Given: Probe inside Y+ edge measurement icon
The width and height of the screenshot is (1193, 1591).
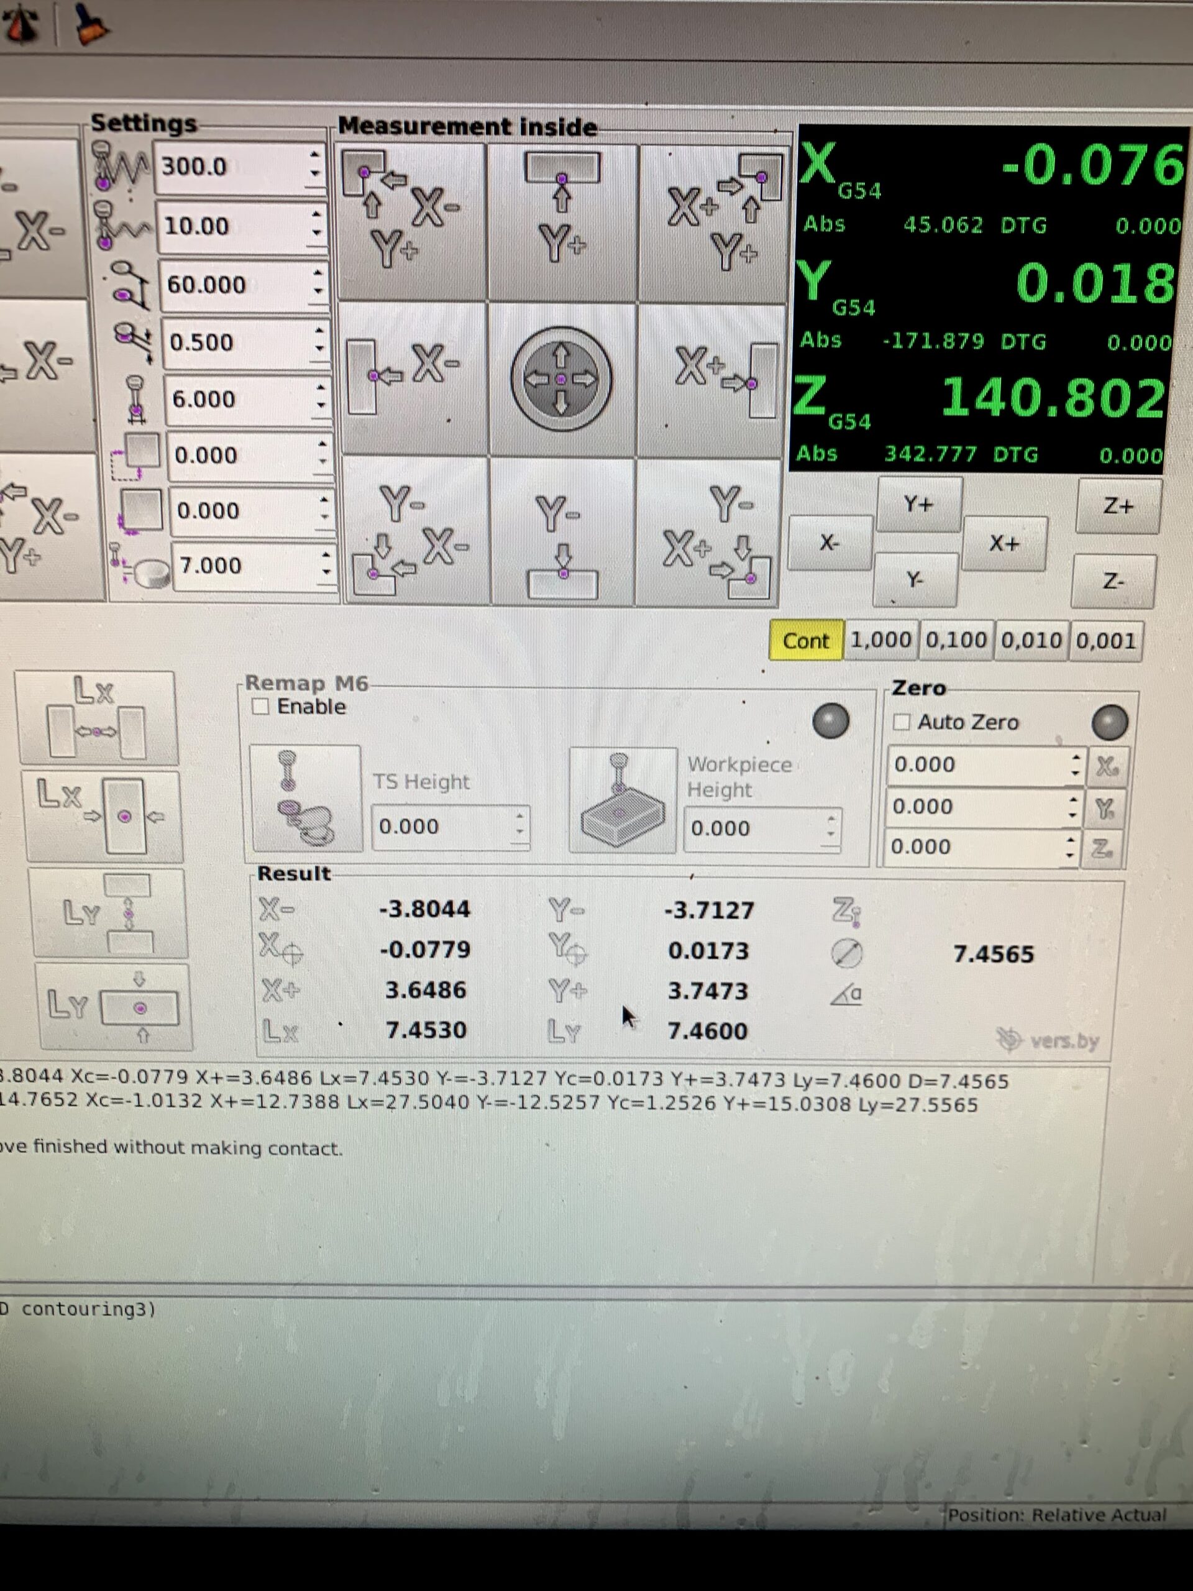Looking at the screenshot, I should [x=562, y=221].
